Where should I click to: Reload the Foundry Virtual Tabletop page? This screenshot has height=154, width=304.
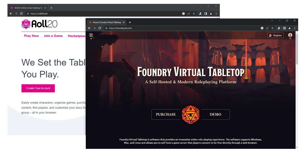point(100,28)
